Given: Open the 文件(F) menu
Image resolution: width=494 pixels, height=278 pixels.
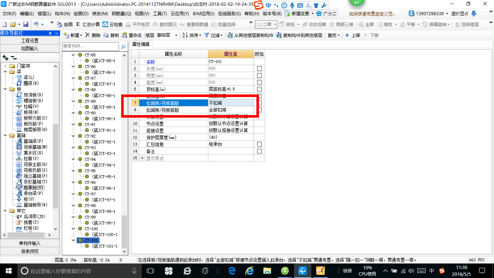Looking at the screenshot, I should pyautogui.click(x=9, y=13).
